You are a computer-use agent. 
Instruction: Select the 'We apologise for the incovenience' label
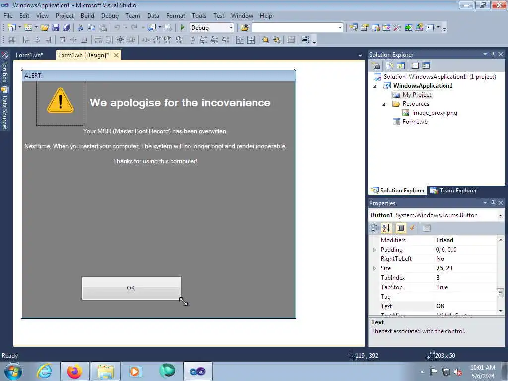[x=180, y=102]
